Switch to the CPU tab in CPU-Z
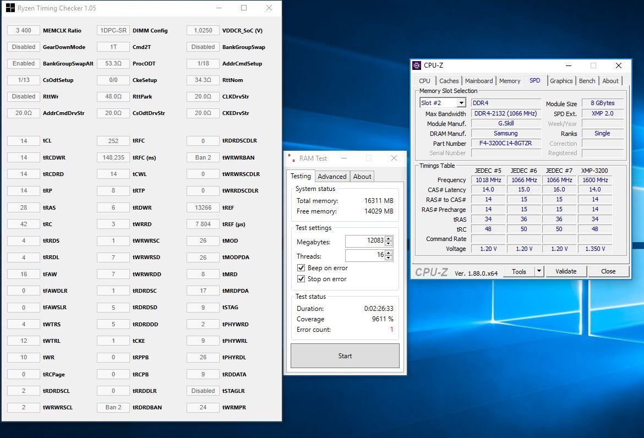Image resolution: width=644 pixels, height=438 pixels. tap(425, 81)
